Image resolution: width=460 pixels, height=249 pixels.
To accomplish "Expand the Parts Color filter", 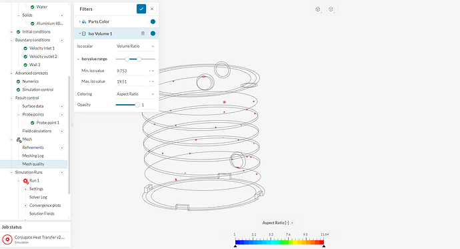I will [79, 21].
